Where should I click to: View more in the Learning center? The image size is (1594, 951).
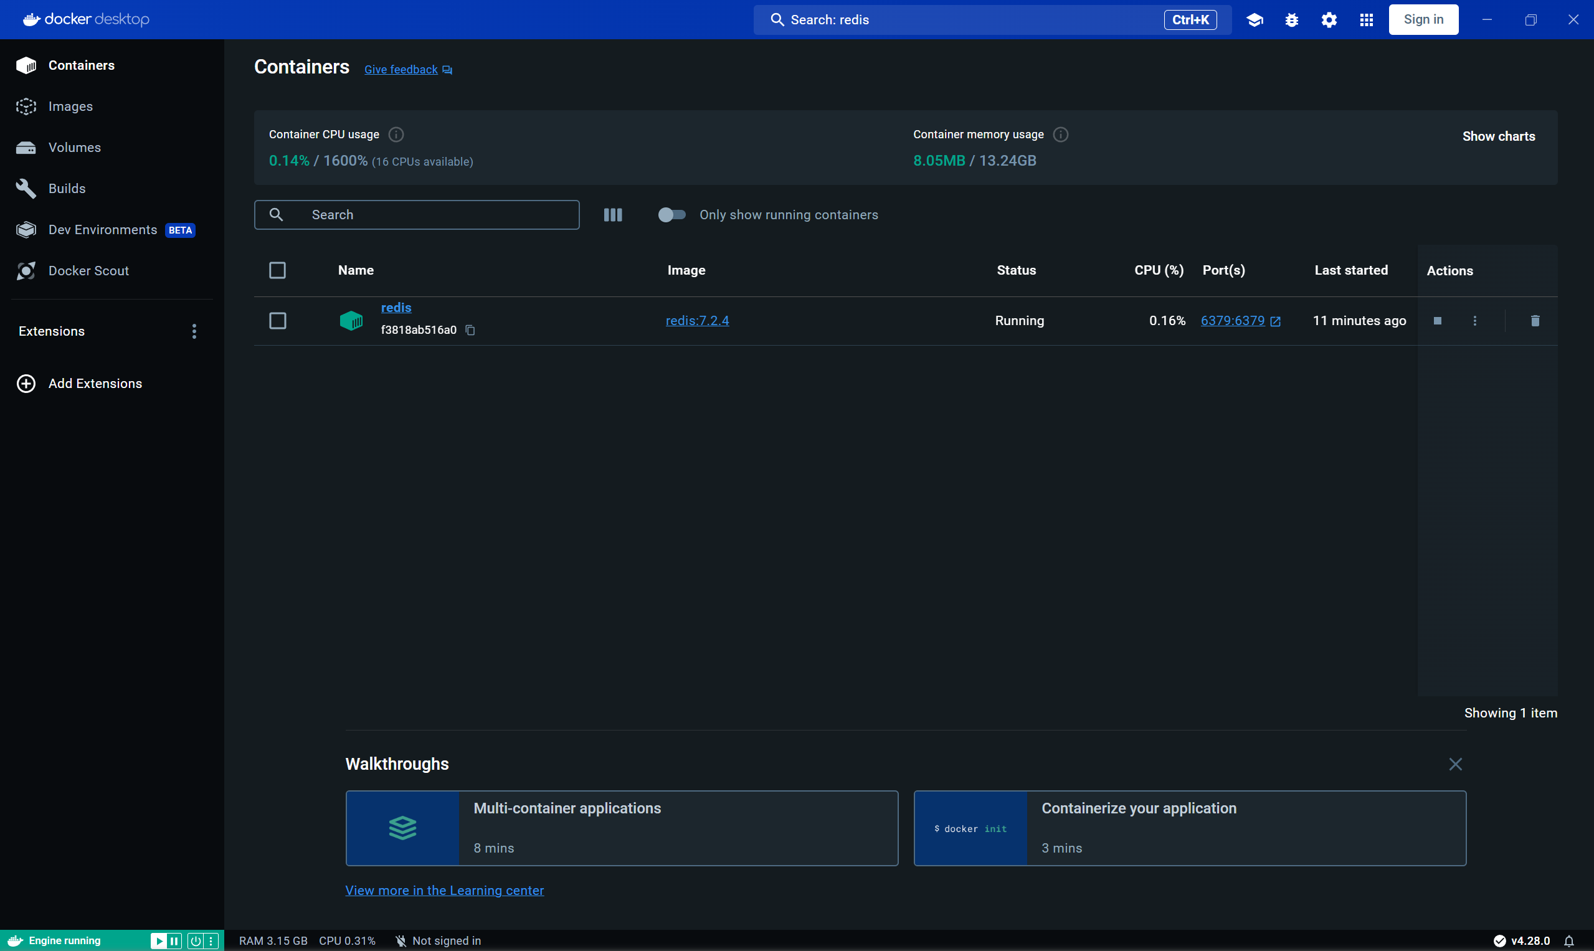click(x=444, y=890)
